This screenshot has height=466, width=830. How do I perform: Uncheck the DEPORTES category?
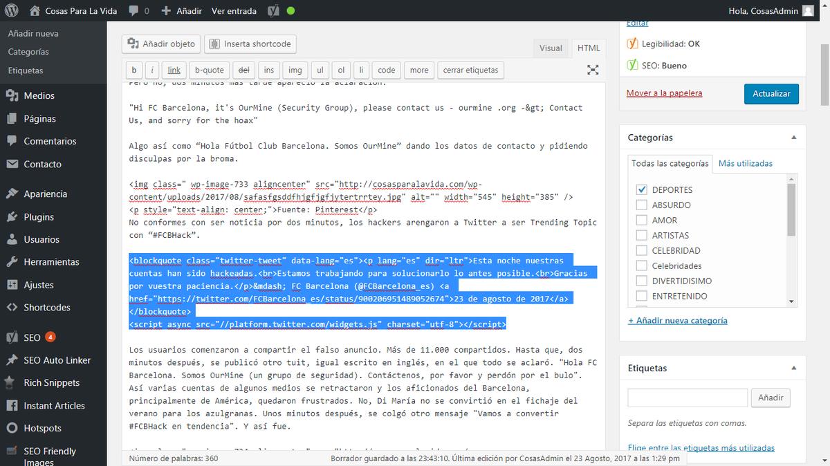[x=641, y=189]
